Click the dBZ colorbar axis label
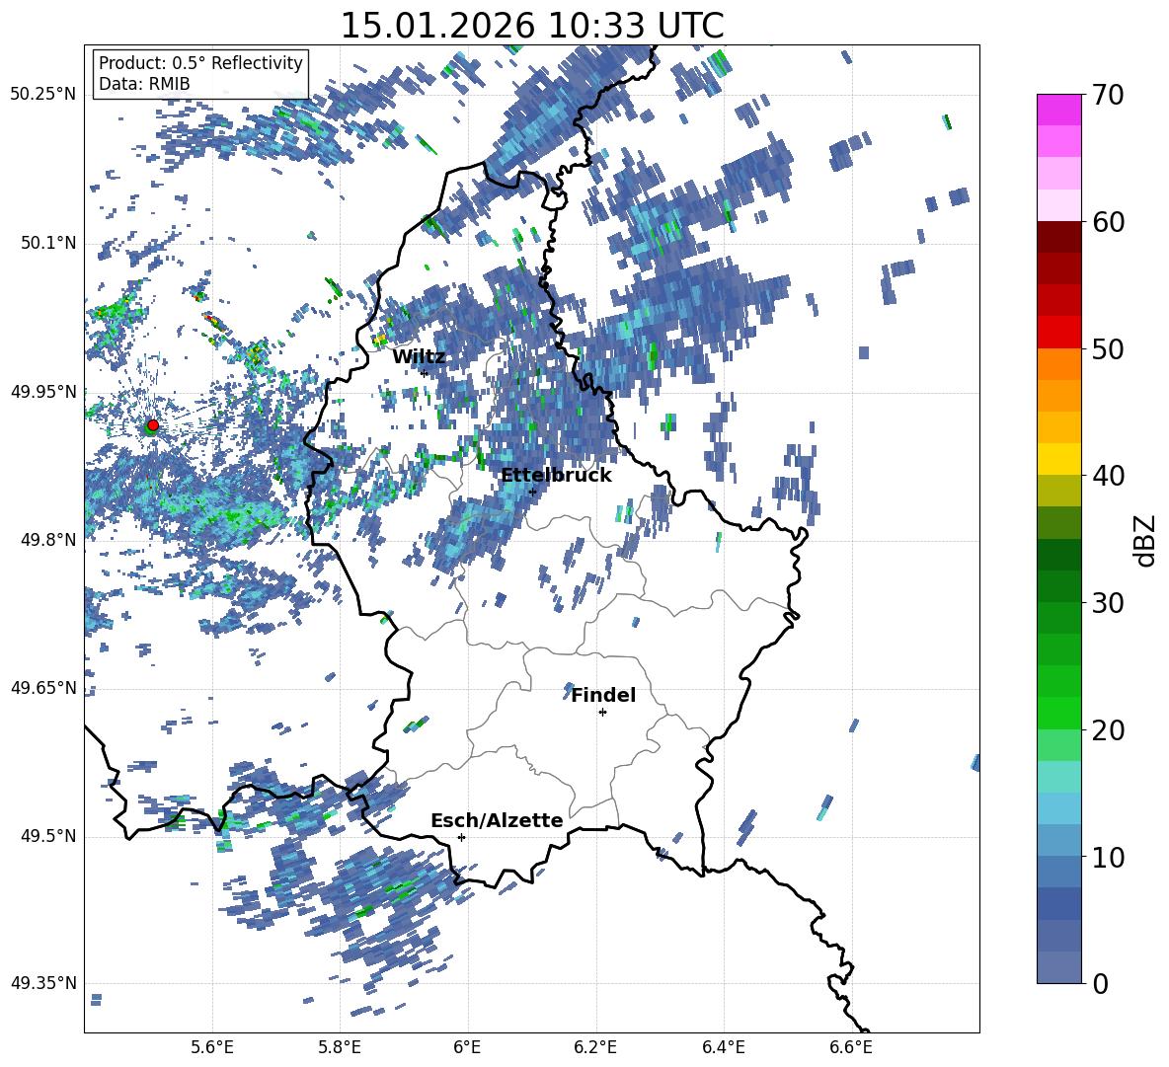 click(1144, 540)
